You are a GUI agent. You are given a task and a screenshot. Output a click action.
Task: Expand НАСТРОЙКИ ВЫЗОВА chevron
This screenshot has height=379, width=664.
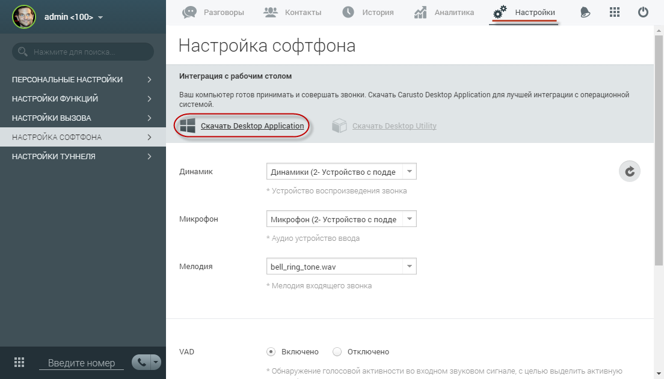tap(150, 118)
